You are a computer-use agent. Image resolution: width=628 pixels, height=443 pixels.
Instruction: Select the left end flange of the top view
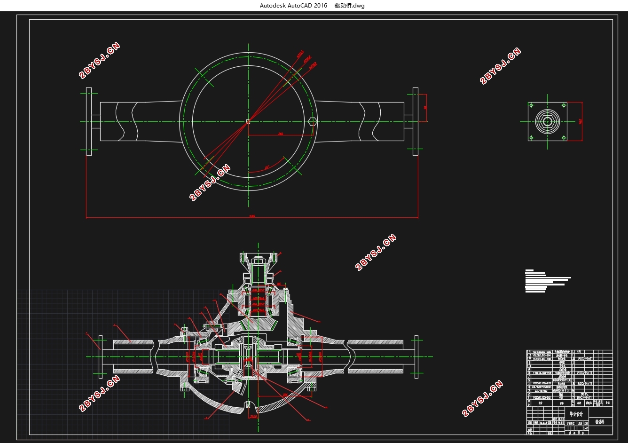pyautogui.click(x=89, y=121)
